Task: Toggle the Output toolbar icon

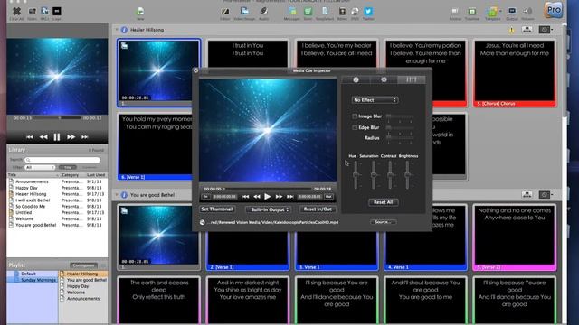Action: [x=512, y=12]
